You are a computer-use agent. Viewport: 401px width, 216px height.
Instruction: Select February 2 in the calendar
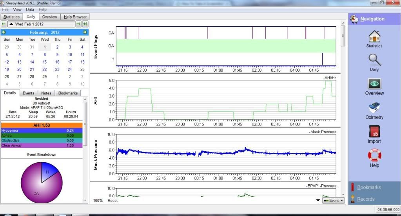[x=57, y=47]
